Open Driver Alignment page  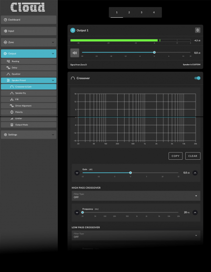28,106
